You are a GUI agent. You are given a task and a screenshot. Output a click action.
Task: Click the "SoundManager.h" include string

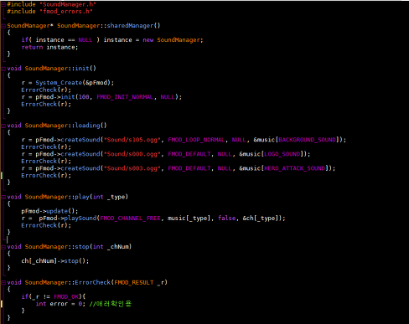tap(68, 4)
